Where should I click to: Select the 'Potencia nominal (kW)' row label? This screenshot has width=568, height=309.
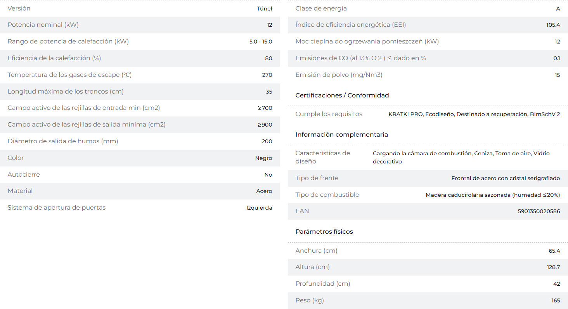[43, 25]
